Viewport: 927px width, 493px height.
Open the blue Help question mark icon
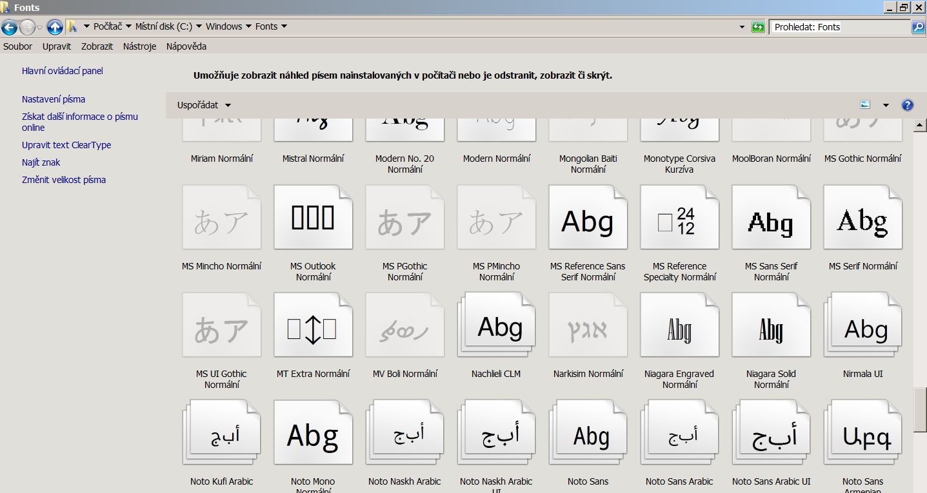907,105
